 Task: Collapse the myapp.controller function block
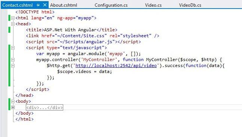point(13,60)
